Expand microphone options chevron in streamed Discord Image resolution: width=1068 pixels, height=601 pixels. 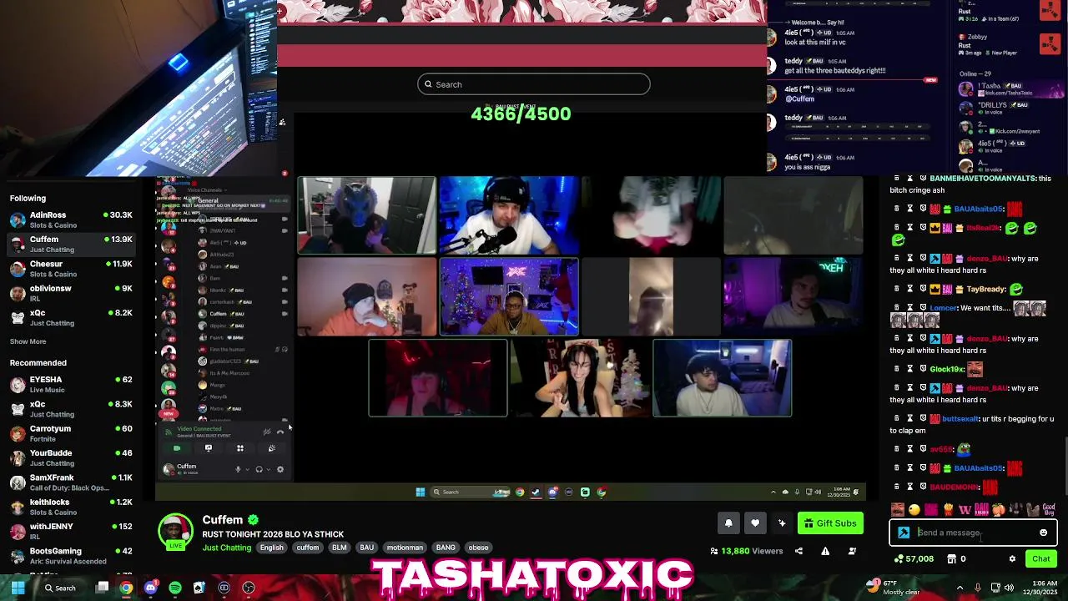point(246,469)
